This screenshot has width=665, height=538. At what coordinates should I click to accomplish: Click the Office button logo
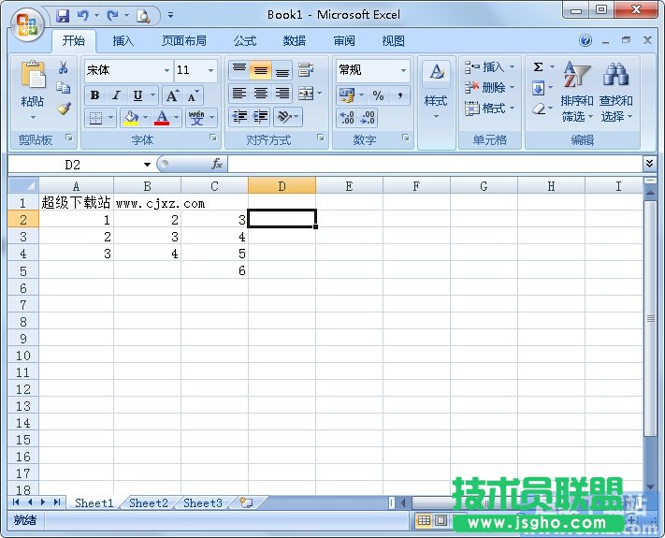[x=27, y=23]
